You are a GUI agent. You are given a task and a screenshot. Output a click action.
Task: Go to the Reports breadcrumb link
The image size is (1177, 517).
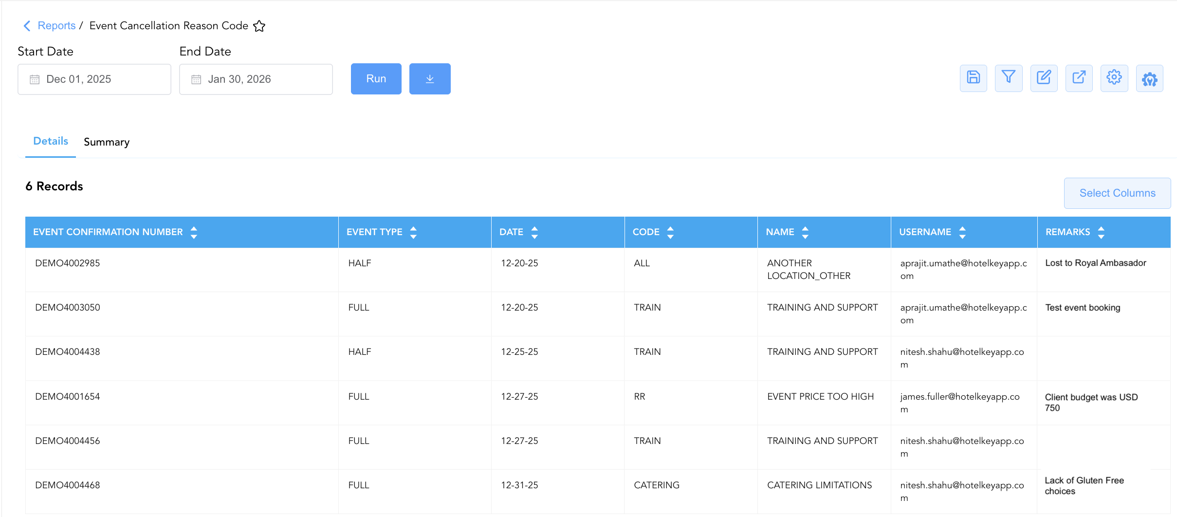tap(56, 26)
